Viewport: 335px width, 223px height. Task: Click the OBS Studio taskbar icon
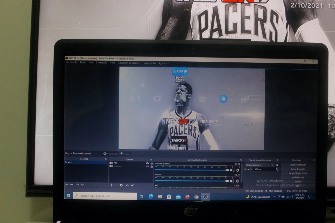pyautogui.click(x=205, y=197)
